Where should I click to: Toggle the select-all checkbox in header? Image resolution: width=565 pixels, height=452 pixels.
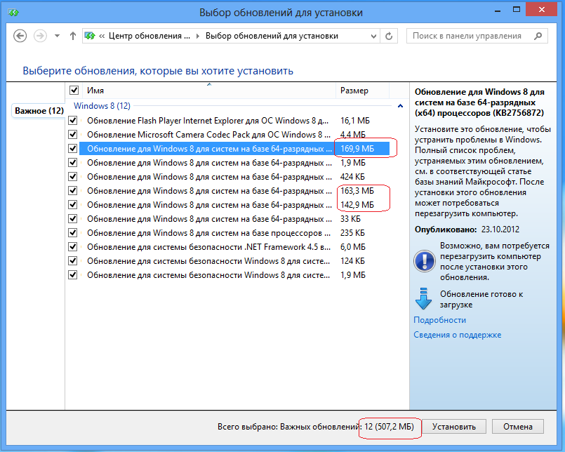pos(74,90)
